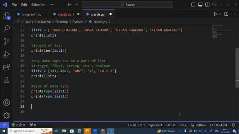
Task: Run the Python file with play button
Action: click(x=215, y=14)
